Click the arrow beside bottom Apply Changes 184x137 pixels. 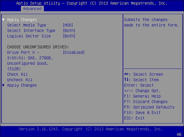[4, 85]
